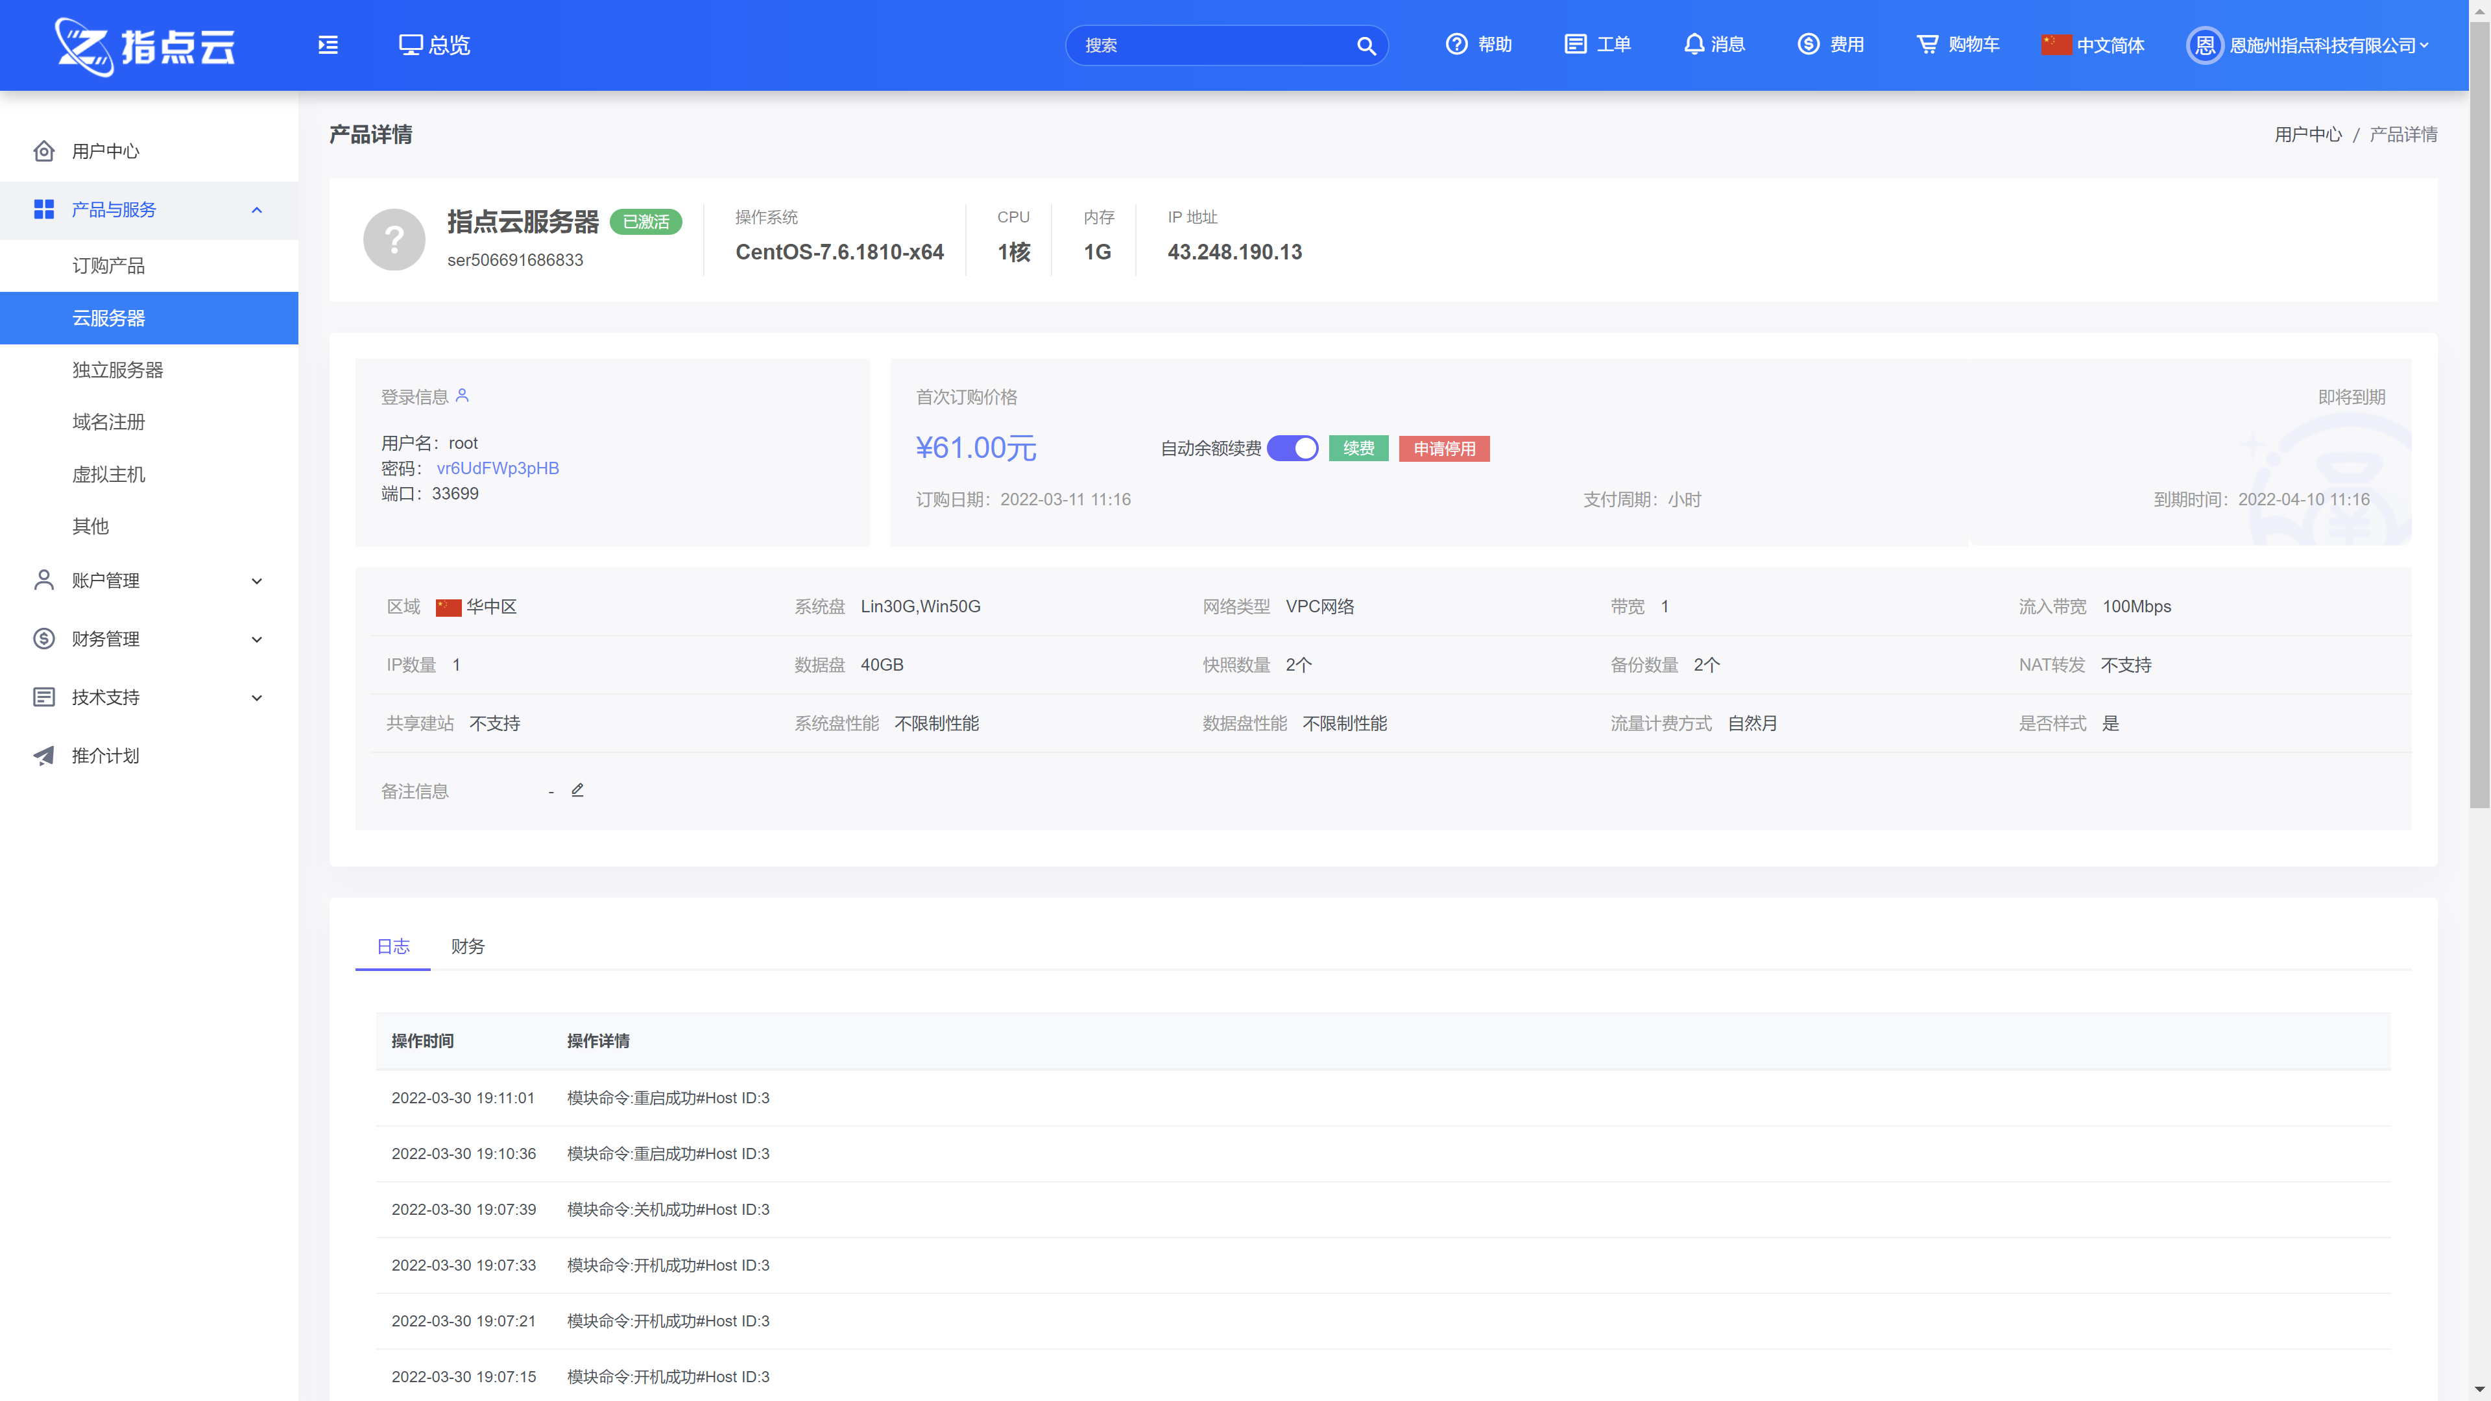Open the 恩施州指点科技有限公司 account dropdown
The height and width of the screenshot is (1401, 2491).
[2321, 45]
